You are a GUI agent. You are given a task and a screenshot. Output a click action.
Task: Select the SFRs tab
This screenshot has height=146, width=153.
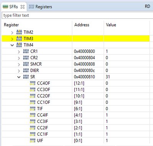pos(13,7)
